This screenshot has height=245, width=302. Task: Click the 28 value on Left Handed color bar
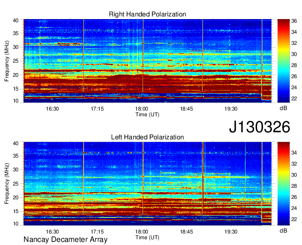coord(294,186)
